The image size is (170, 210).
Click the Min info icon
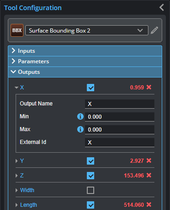pyautogui.click(x=80, y=116)
